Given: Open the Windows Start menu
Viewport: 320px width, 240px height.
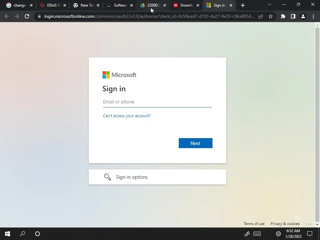Looking at the screenshot, I should pyautogui.click(x=7, y=234).
